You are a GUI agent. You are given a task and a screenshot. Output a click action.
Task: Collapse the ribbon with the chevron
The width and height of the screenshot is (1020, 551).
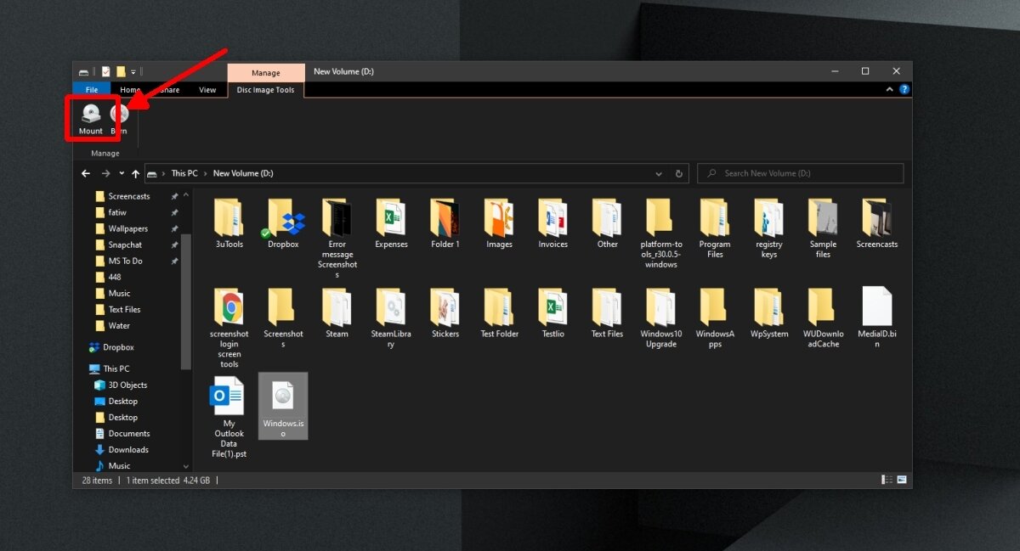(x=890, y=89)
